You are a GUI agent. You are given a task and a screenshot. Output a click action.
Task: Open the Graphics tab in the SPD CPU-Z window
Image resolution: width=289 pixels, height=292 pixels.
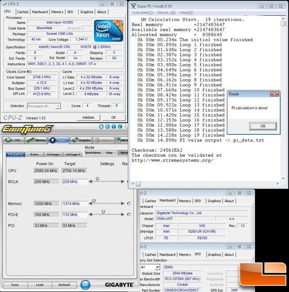[214, 255]
